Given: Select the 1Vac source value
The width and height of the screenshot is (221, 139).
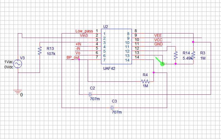Looking at the screenshot, I should 9,62.
